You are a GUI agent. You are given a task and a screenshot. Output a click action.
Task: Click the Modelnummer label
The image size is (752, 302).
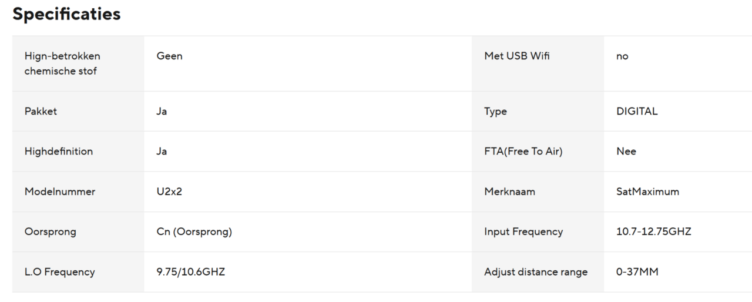60,192
